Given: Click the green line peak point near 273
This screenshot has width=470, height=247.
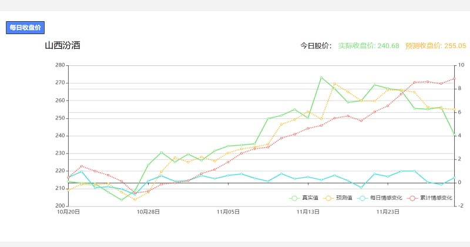Looking at the screenshot, I should 321,78.
